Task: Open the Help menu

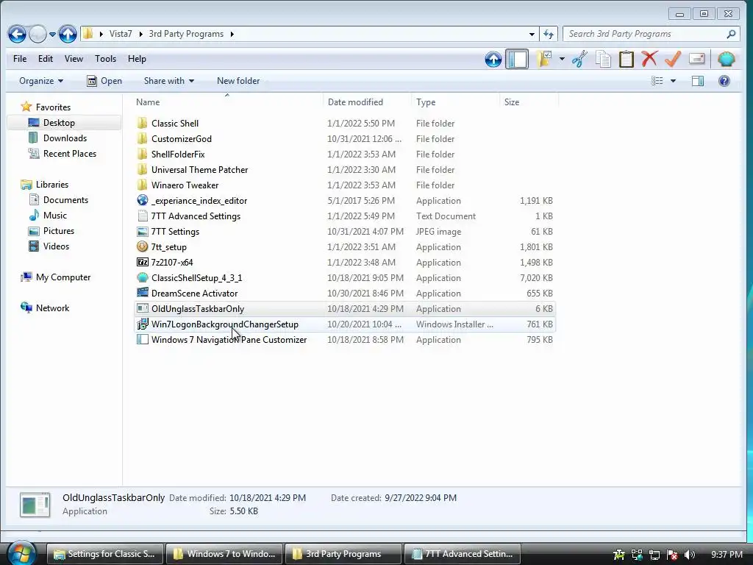Action: (x=137, y=59)
